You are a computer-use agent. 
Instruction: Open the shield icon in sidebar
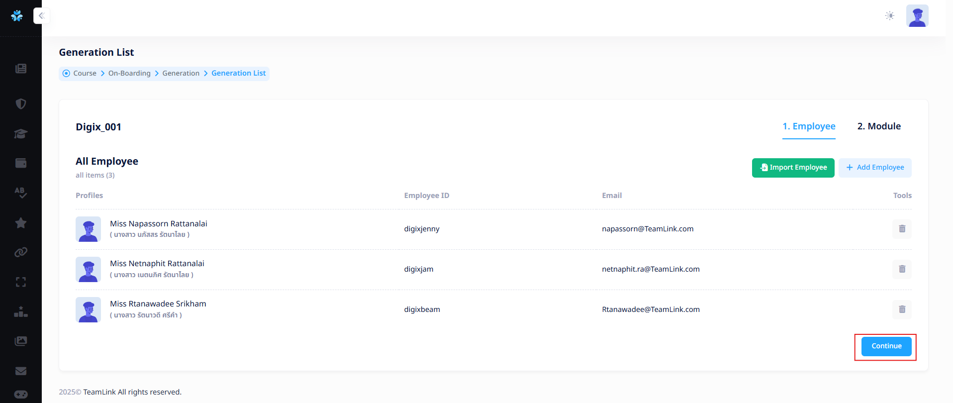coord(20,104)
